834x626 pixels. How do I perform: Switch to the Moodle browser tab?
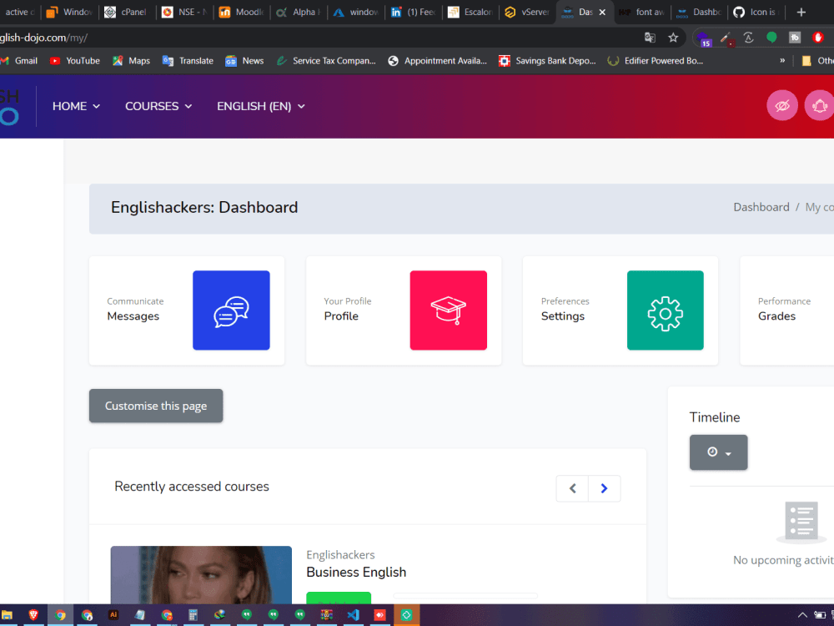click(x=242, y=12)
